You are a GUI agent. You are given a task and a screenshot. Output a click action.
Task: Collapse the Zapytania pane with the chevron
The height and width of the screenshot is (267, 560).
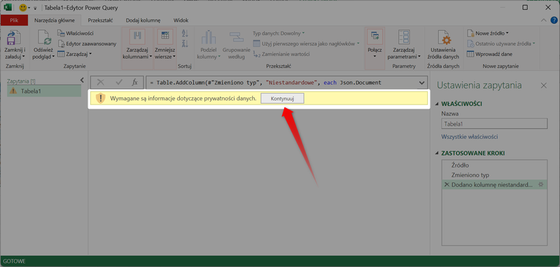click(82, 80)
